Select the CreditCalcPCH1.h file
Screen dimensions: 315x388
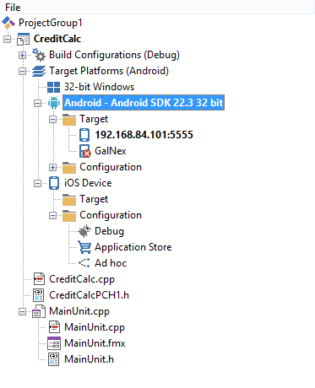click(x=89, y=295)
